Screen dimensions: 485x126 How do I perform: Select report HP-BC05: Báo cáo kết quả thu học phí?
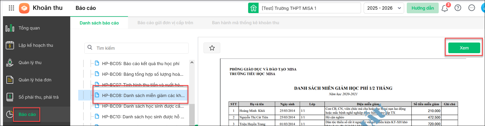[141, 64]
